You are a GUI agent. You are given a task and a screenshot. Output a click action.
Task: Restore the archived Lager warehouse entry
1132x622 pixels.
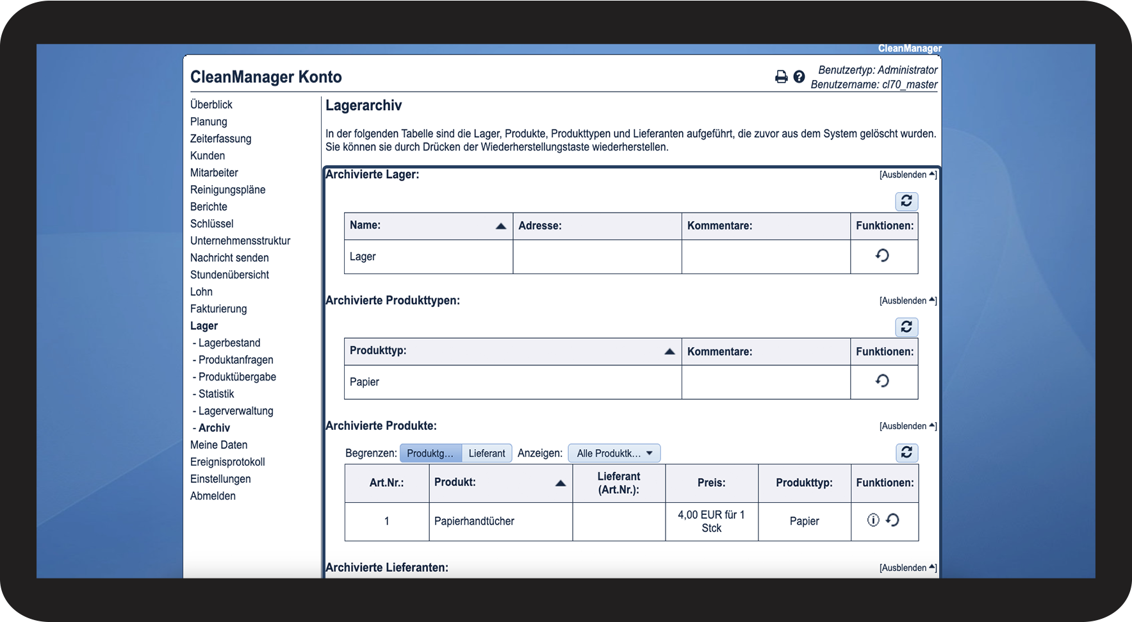(882, 256)
